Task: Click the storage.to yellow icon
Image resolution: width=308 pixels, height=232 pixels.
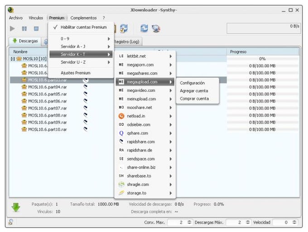Action: click(x=121, y=193)
